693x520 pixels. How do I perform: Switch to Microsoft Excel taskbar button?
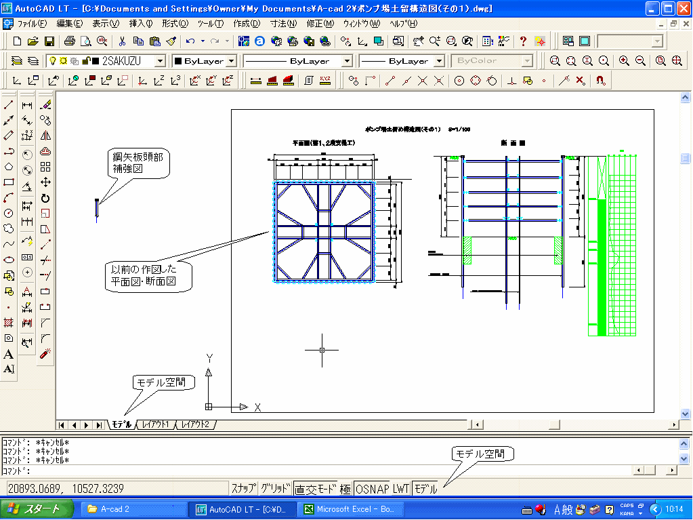pyautogui.click(x=351, y=509)
